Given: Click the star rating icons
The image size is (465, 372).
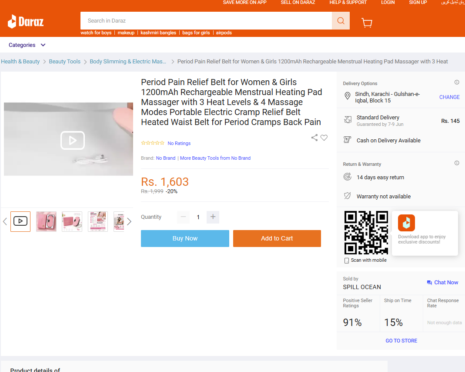Looking at the screenshot, I should click(153, 143).
